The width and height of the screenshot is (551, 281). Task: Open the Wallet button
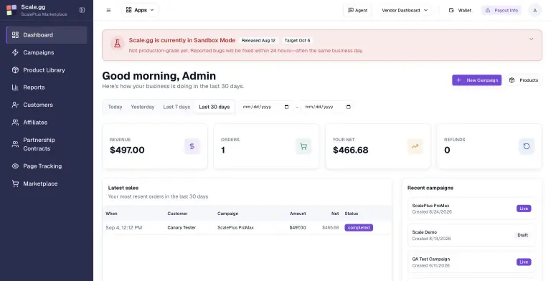[x=460, y=10]
